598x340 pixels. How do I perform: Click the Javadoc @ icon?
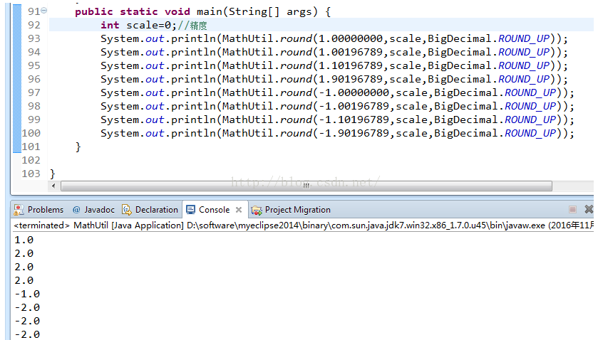[x=76, y=210]
